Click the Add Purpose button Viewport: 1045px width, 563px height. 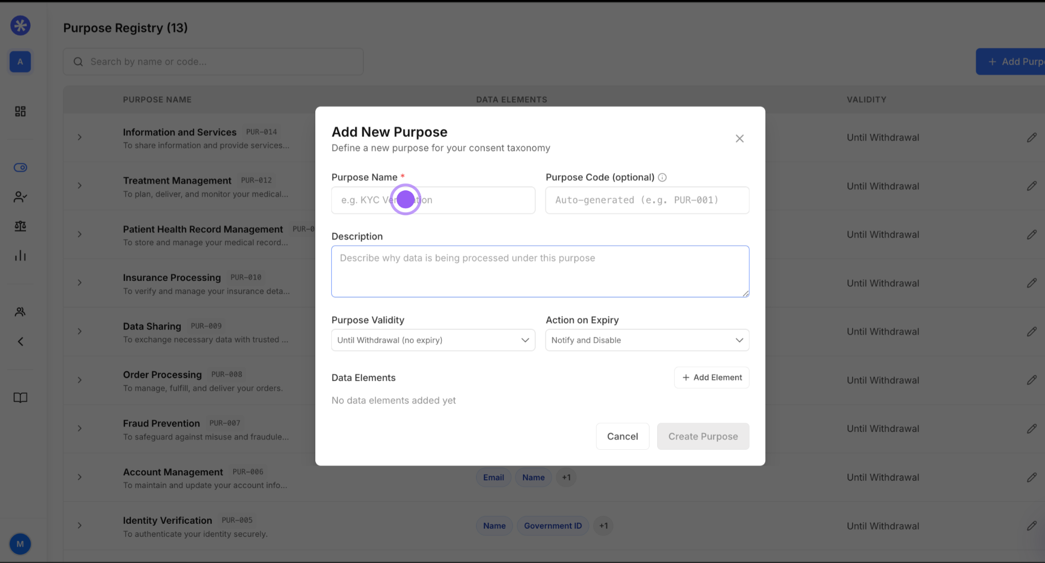(x=1011, y=62)
